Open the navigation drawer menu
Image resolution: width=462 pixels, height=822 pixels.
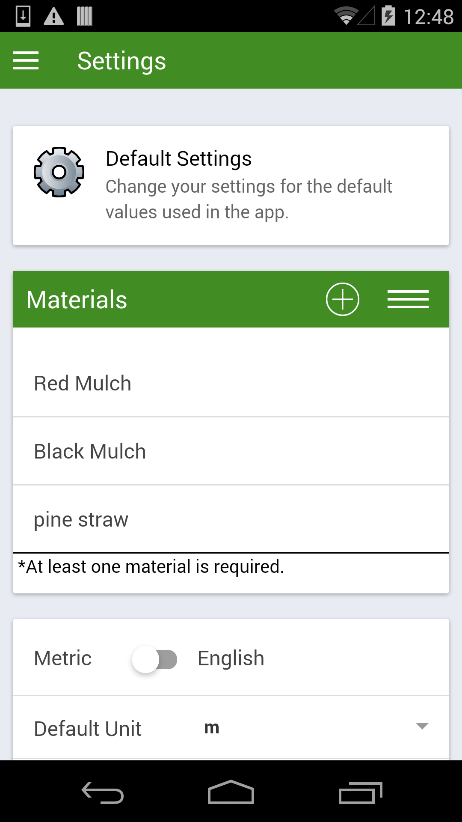click(x=26, y=60)
